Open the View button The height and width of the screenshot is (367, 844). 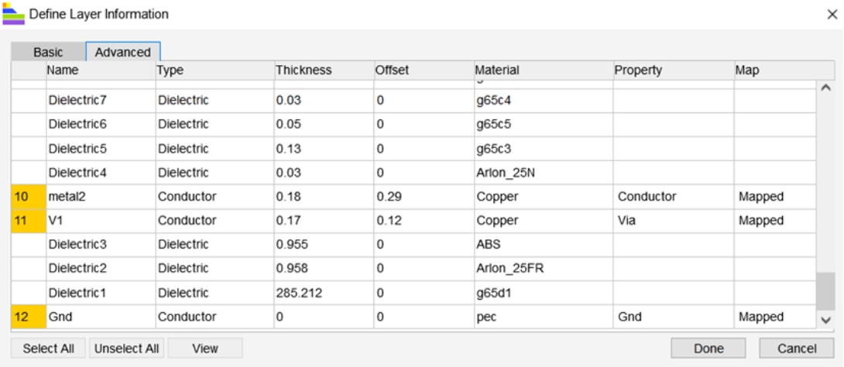pyautogui.click(x=205, y=348)
